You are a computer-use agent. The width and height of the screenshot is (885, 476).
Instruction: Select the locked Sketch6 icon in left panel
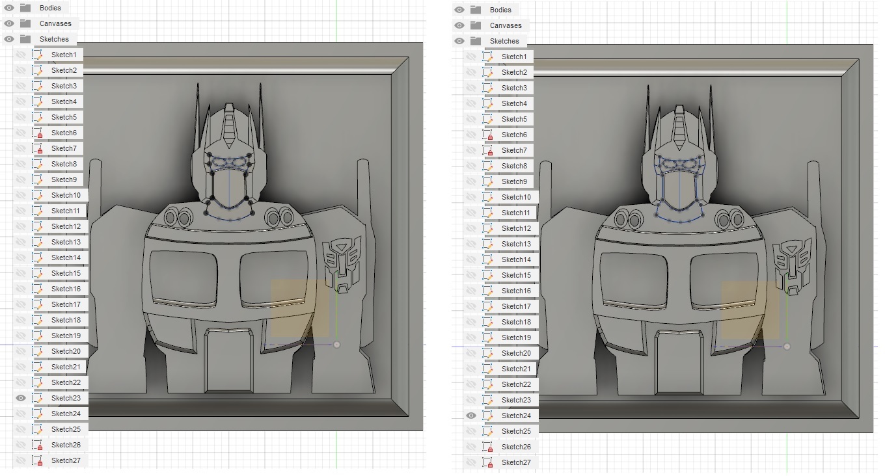pos(38,133)
